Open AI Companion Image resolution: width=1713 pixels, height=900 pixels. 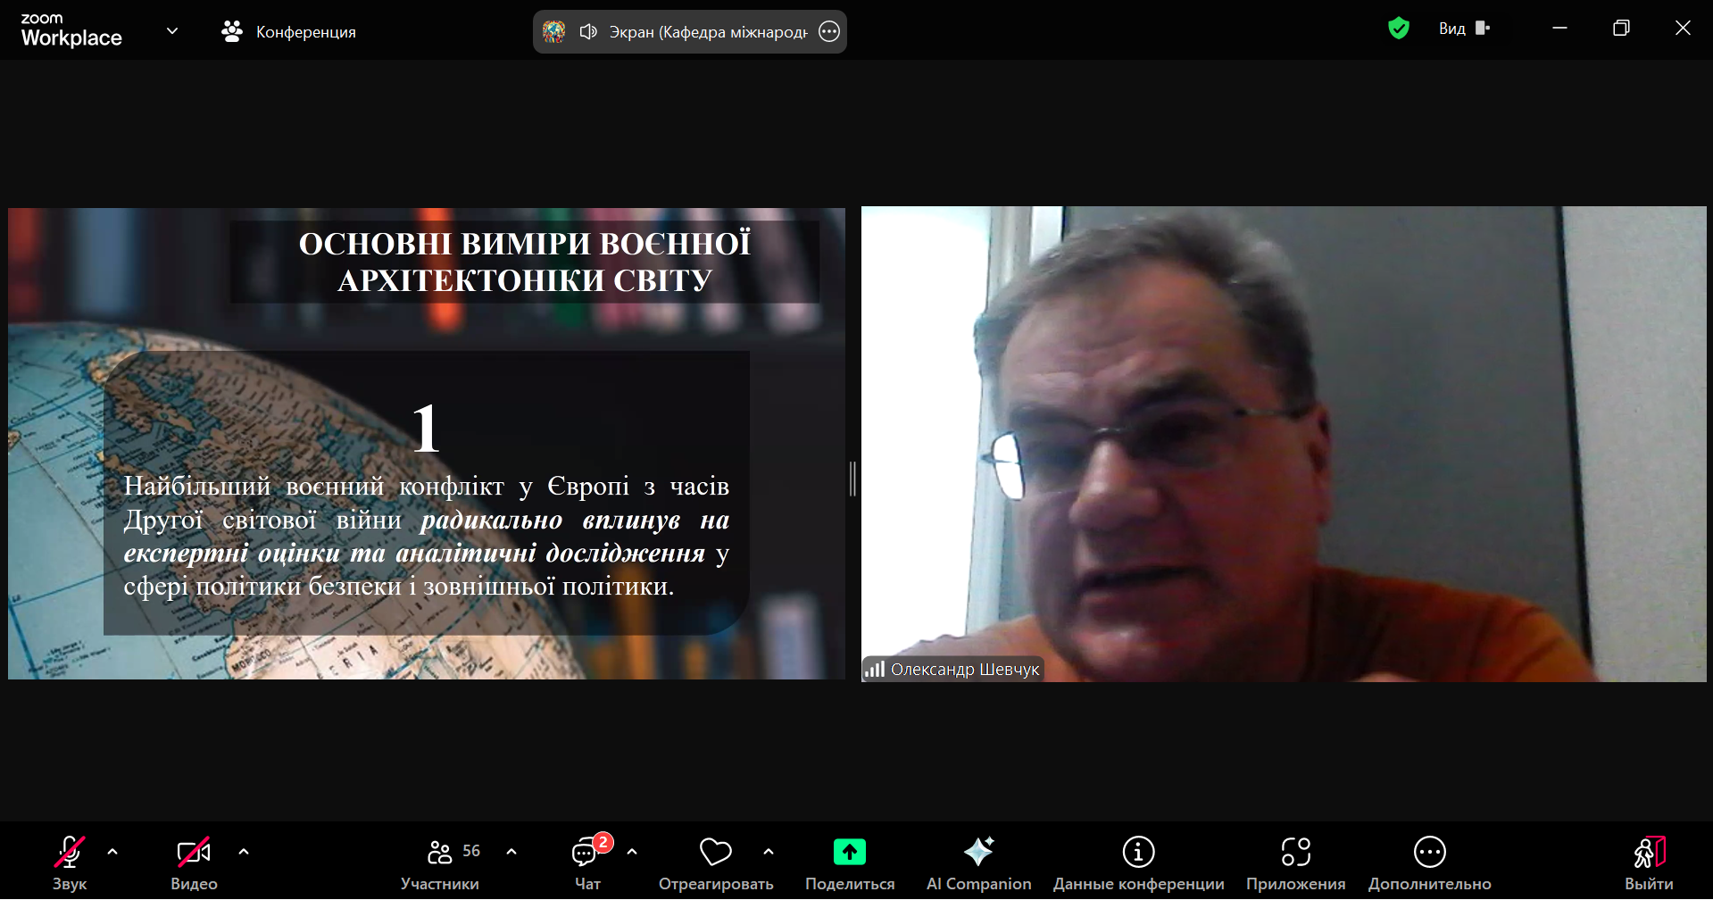tap(978, 862)
